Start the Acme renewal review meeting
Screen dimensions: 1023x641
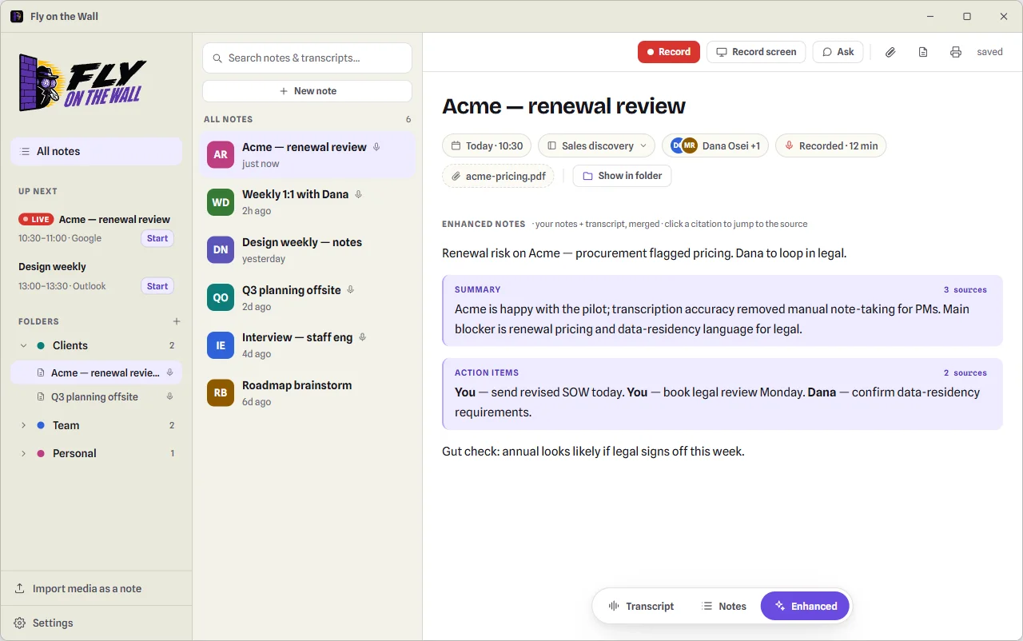(157, 238)
